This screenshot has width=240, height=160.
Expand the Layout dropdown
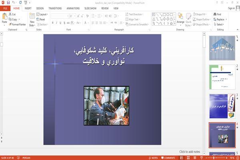tap(42, 14)
